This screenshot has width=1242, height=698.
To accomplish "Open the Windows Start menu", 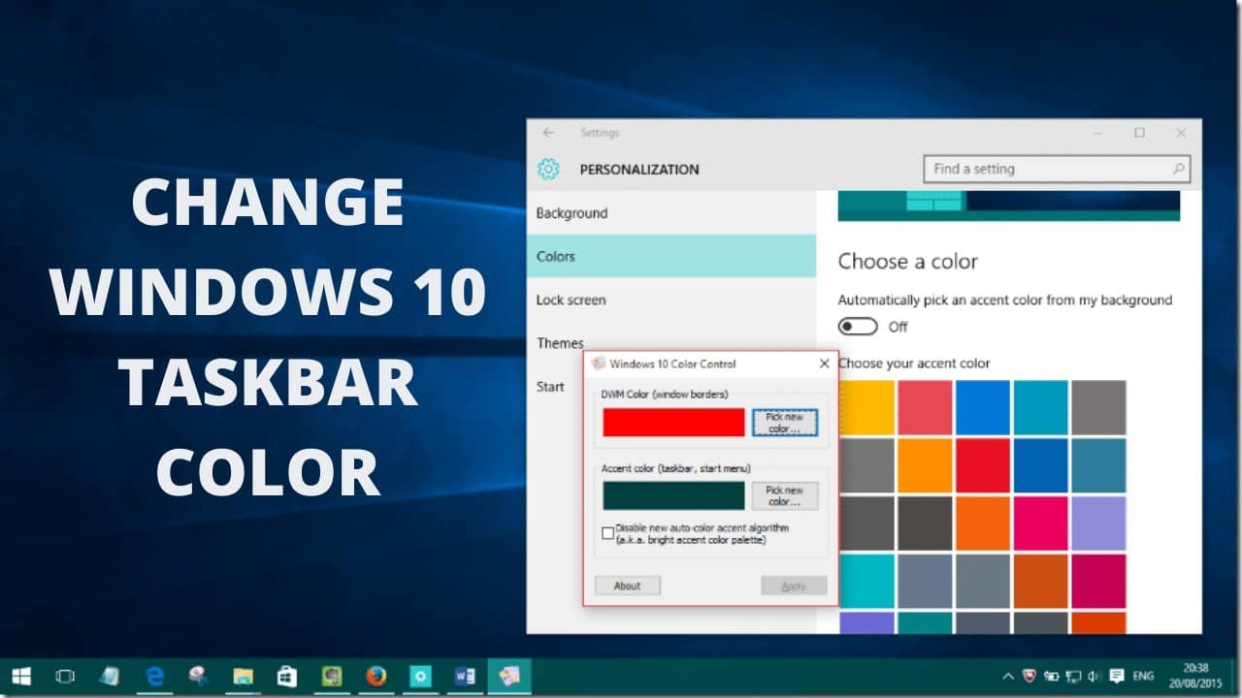I will pos(20,676).
